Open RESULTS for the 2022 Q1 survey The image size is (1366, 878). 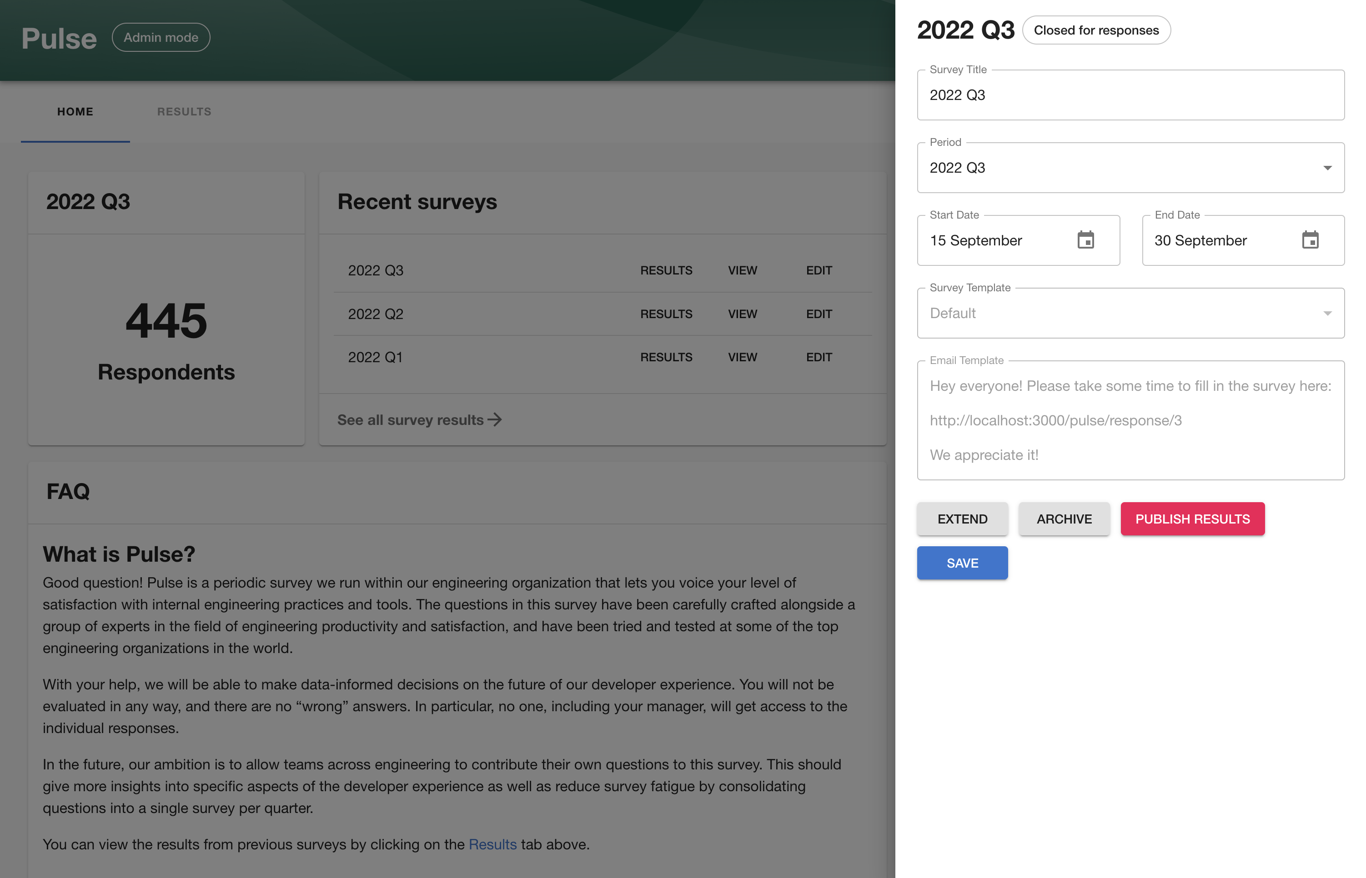click(666, 358)
